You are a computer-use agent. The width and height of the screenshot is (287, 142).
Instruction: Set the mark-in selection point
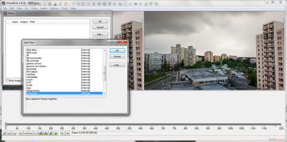click(x=62, y=133)
